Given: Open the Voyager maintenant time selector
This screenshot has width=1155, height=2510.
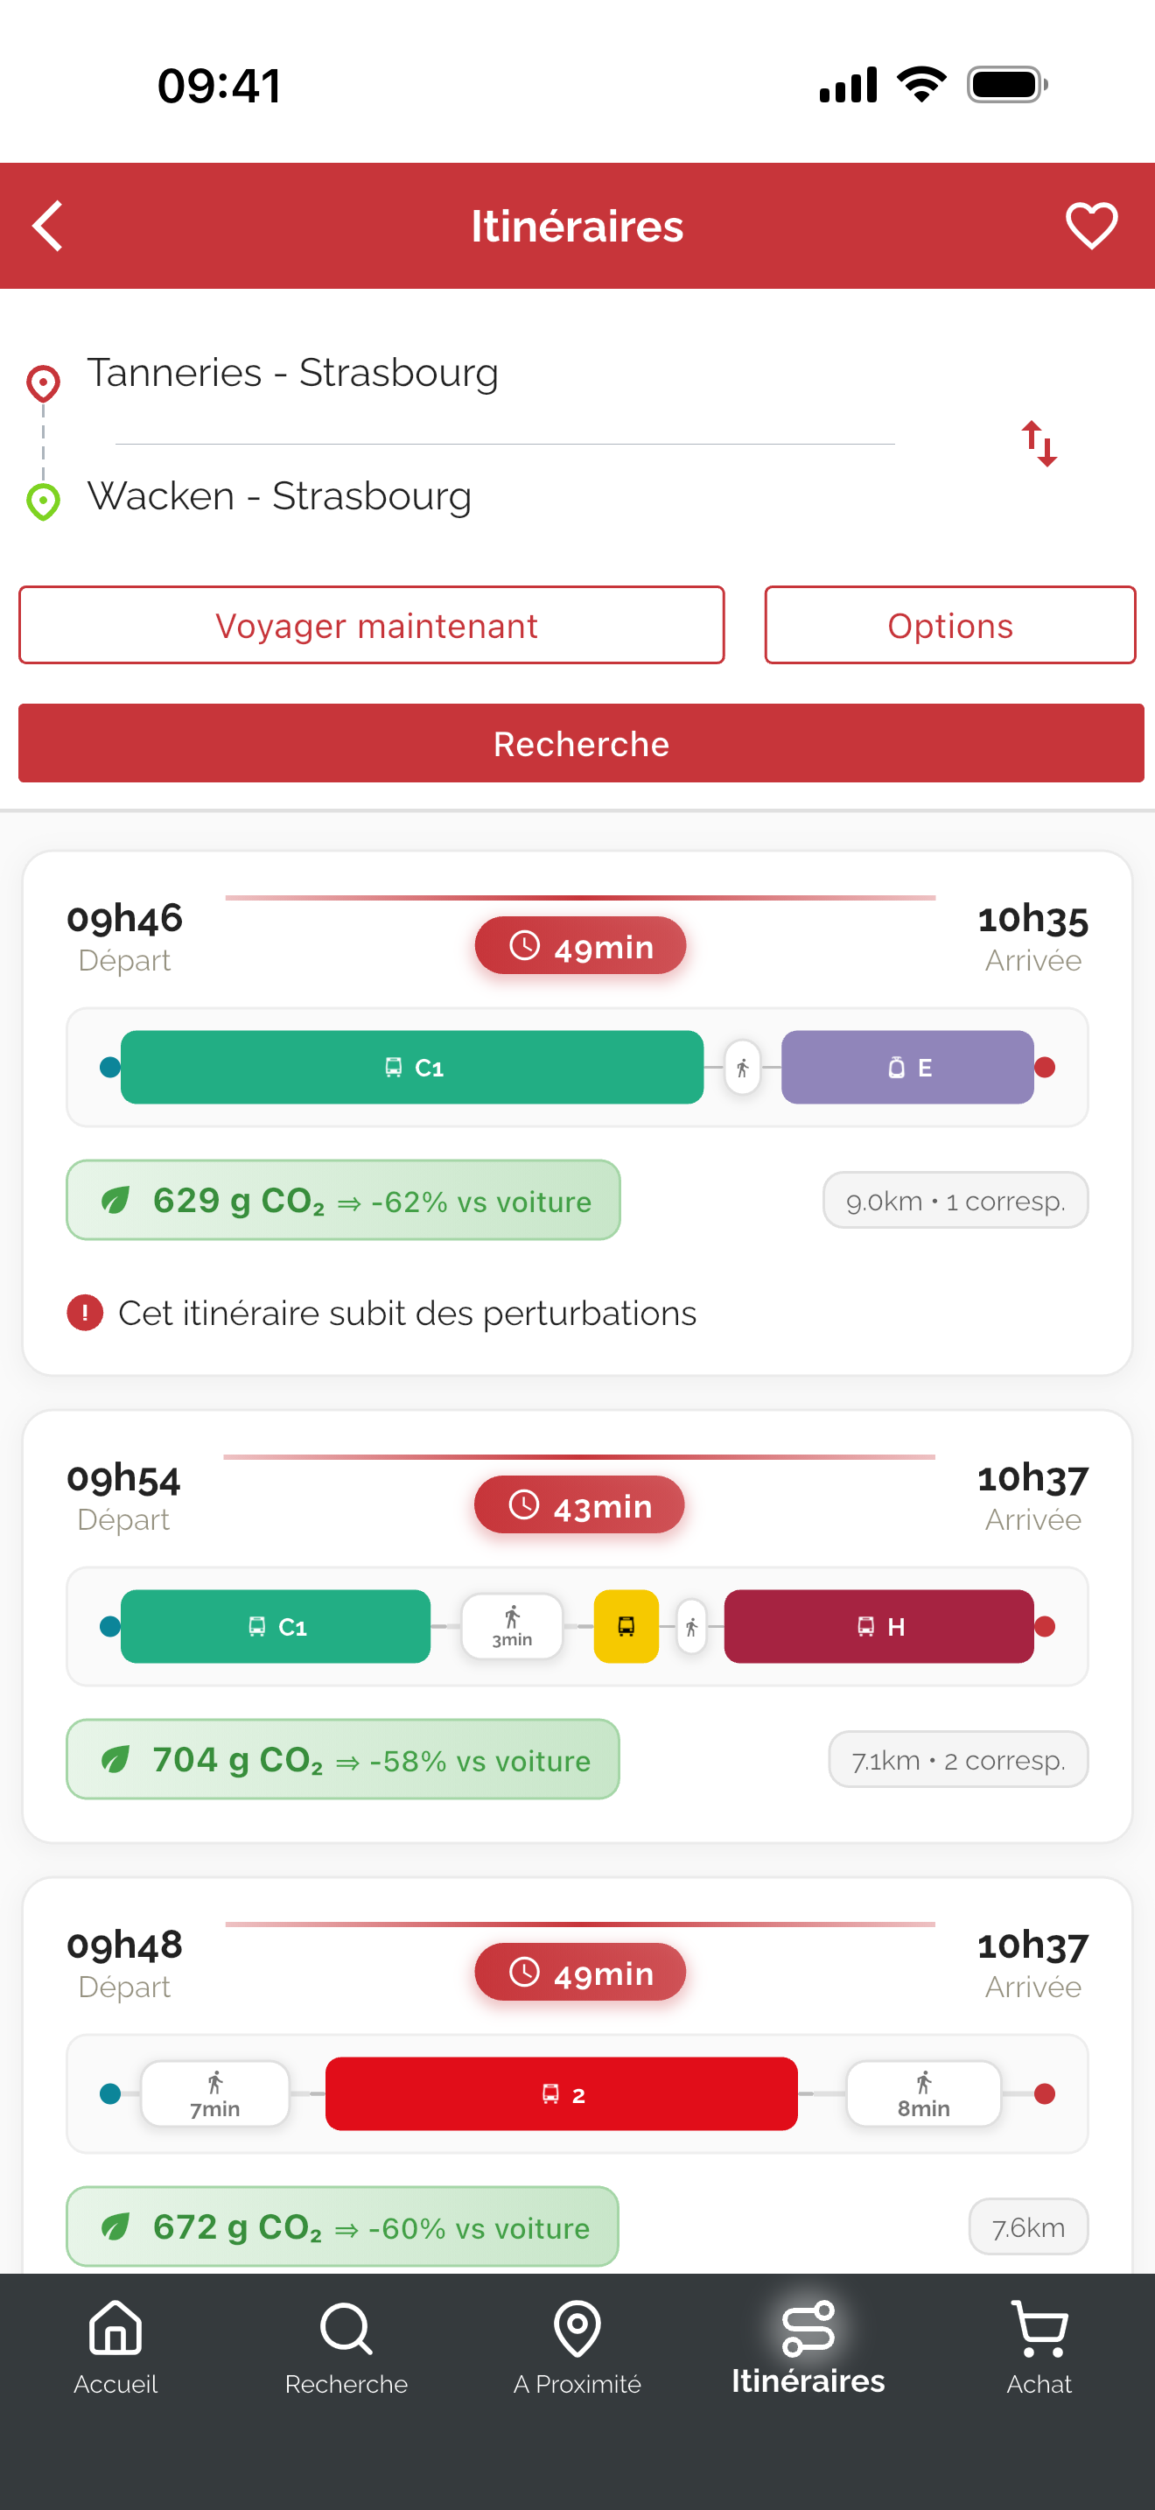Looking at the screenshot, I should click(371, 625).
